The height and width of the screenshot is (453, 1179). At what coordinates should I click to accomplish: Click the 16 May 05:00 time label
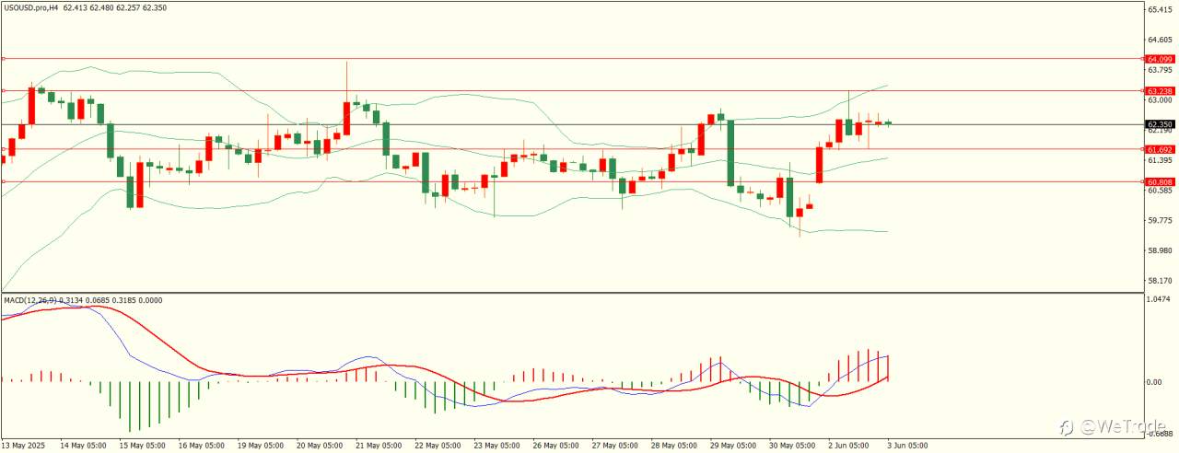click(x=201, y=446)
